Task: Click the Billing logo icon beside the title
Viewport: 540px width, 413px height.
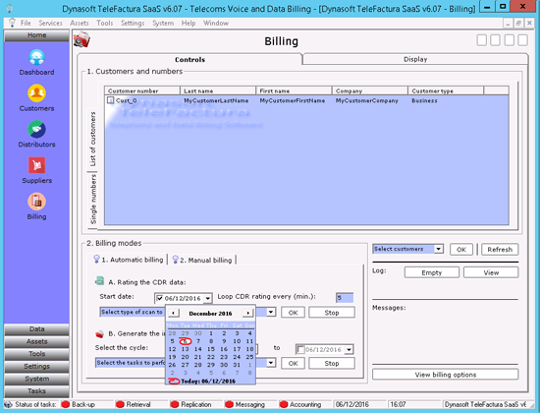Action: click(x=81, y=40)
